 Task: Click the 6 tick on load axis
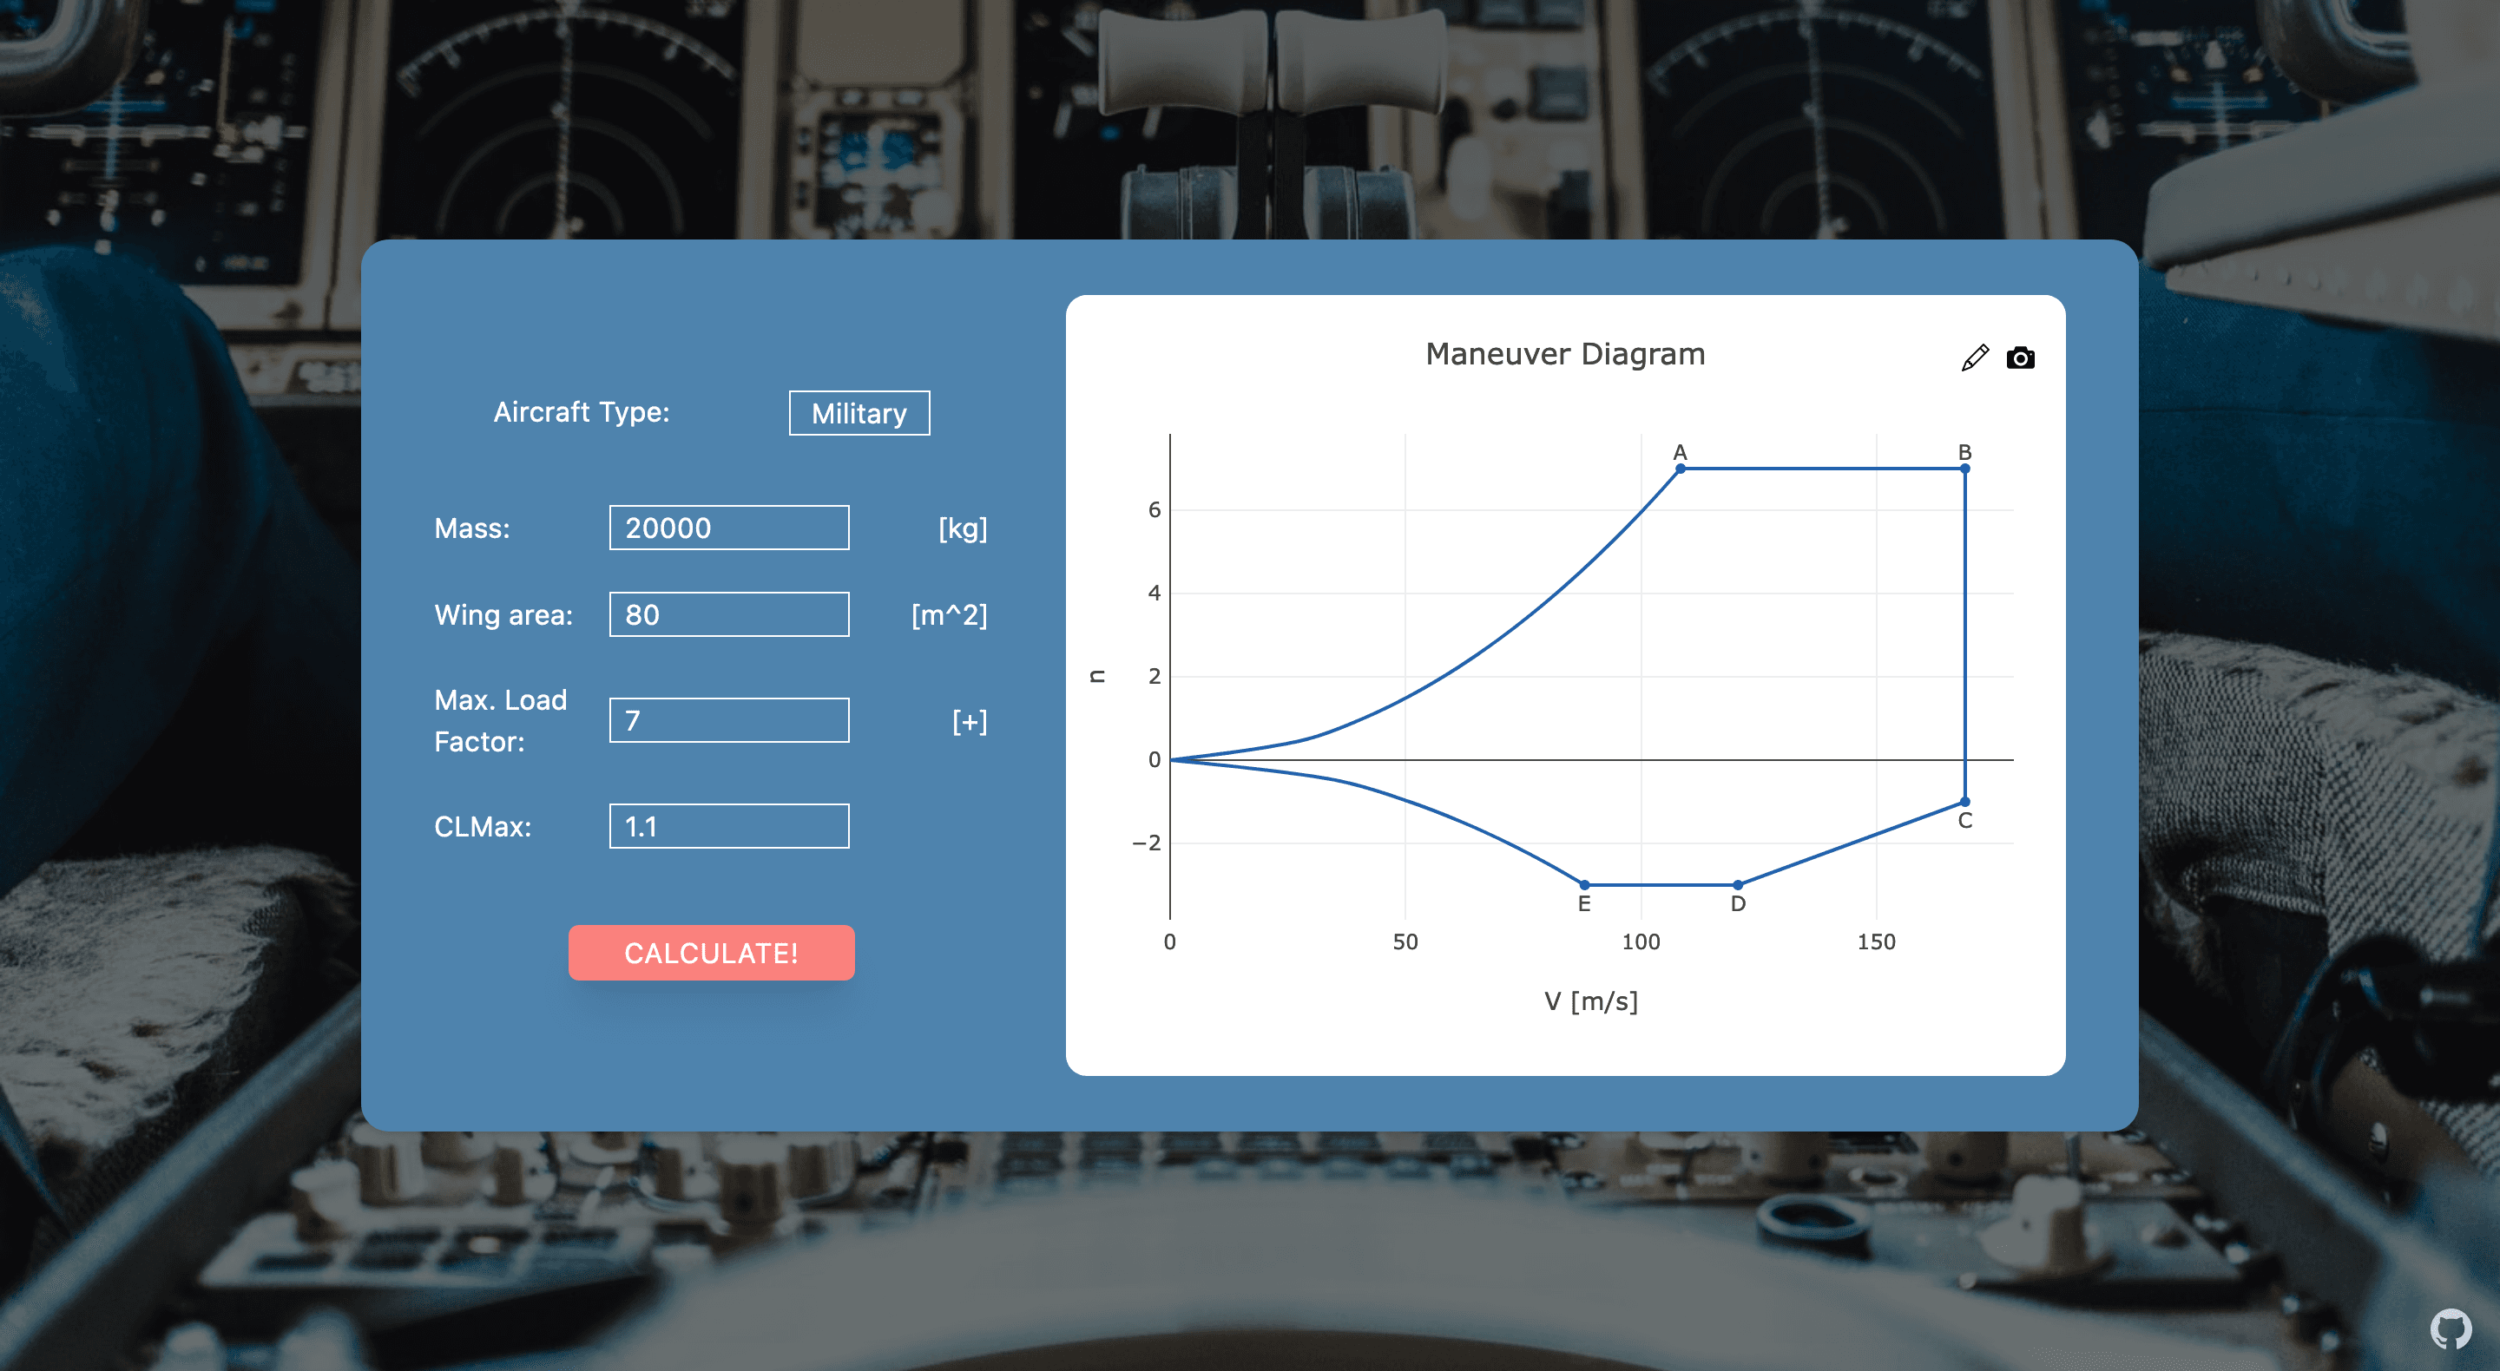pyautogui.click(x=1154, y=509)
